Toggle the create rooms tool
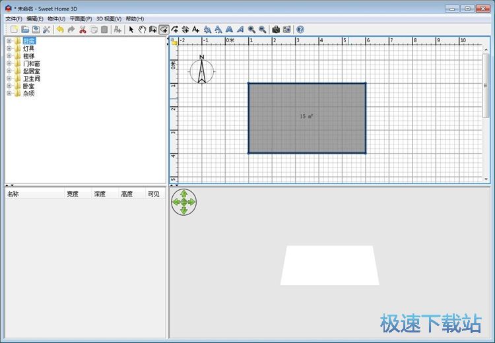 point(163,30)
